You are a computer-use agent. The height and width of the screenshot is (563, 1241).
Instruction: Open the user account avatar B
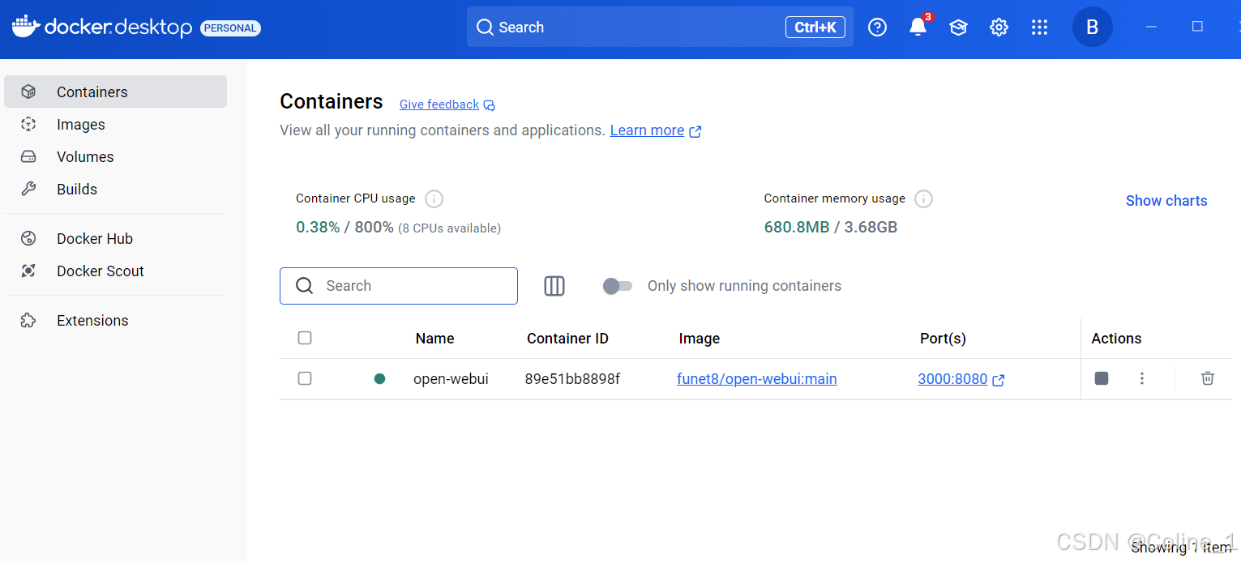(x=1092, y=28)
